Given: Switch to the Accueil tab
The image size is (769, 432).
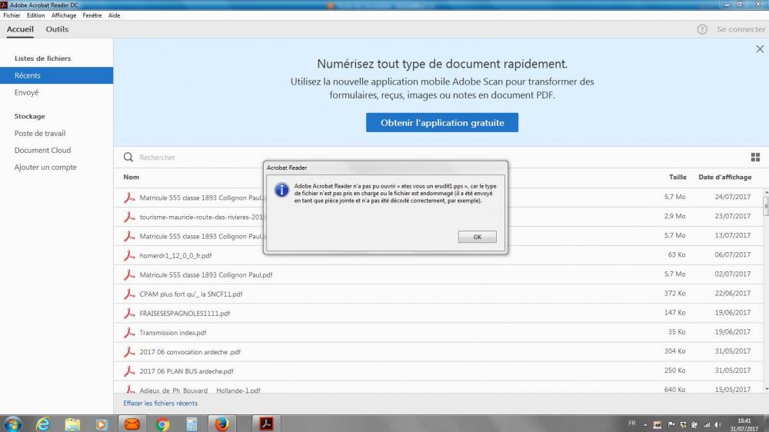Looking at the screenshot, I should tap(20, 29).
